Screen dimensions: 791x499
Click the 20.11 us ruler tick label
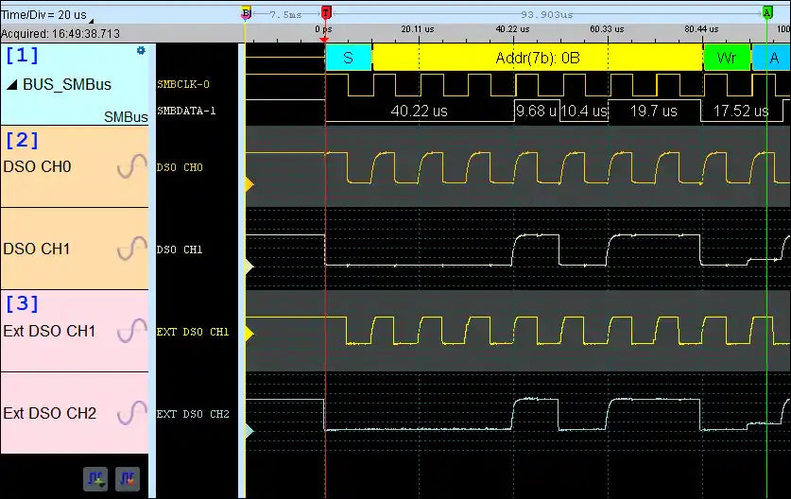[x=418, y=29]
